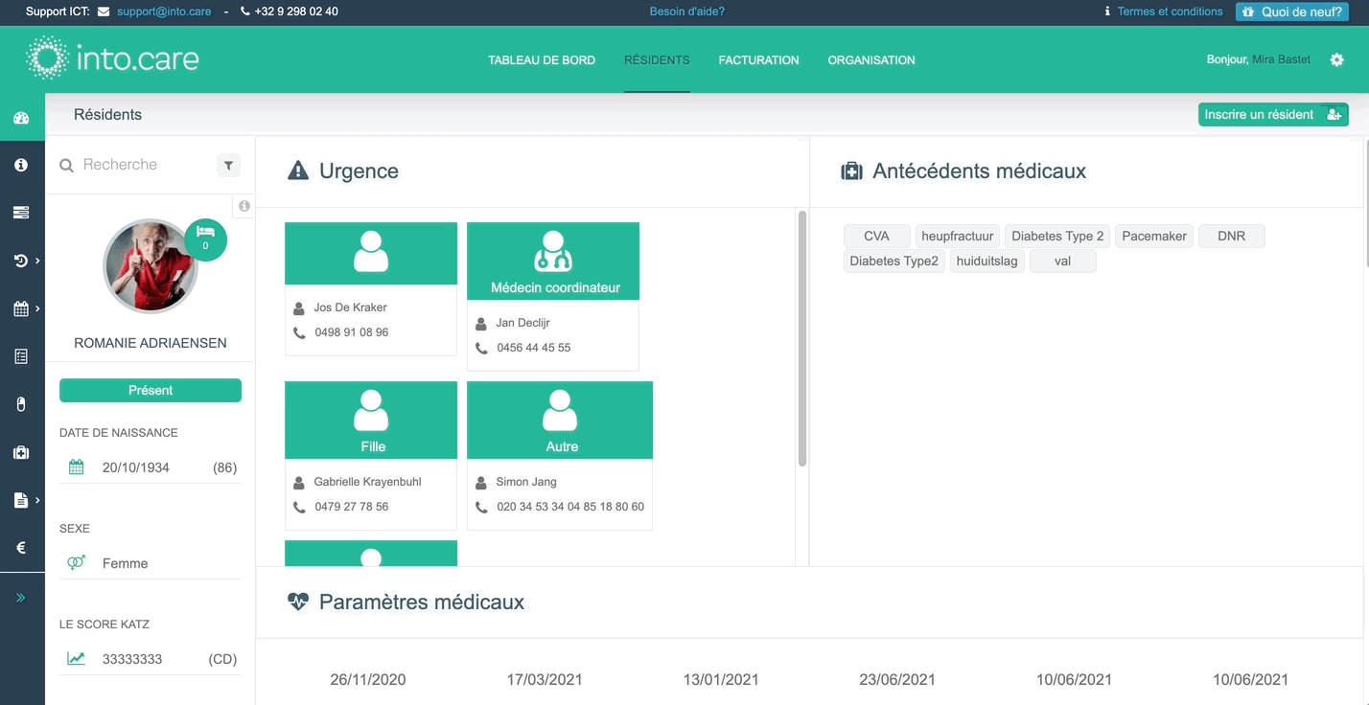Click the search magnifier icon
1369x705 pixels.
tap(66, 166)
